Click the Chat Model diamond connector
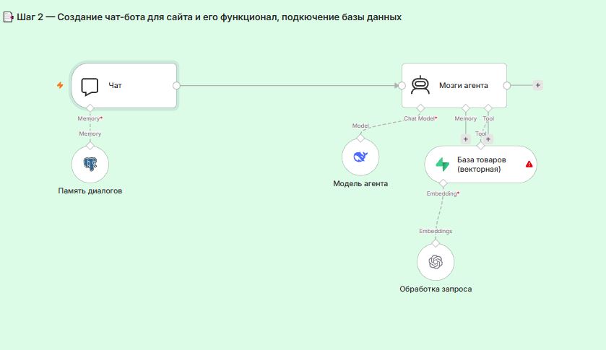The width and height of the screenshot is (606, 350). point(420,108)
